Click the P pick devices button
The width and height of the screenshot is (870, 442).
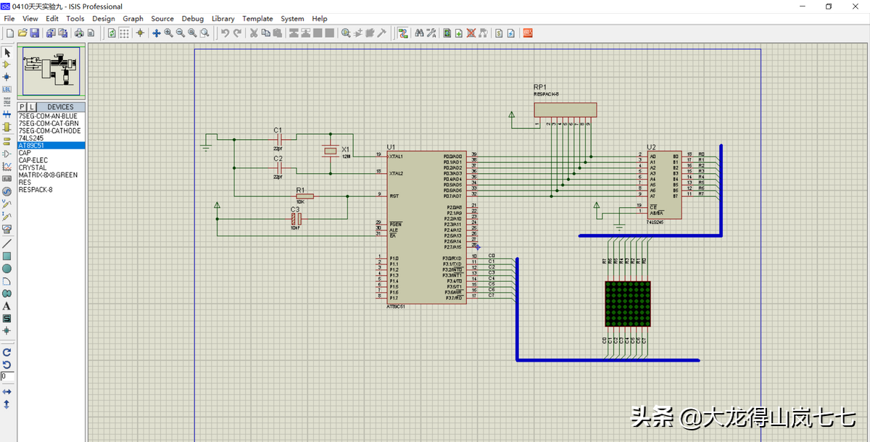coord(22,107)
